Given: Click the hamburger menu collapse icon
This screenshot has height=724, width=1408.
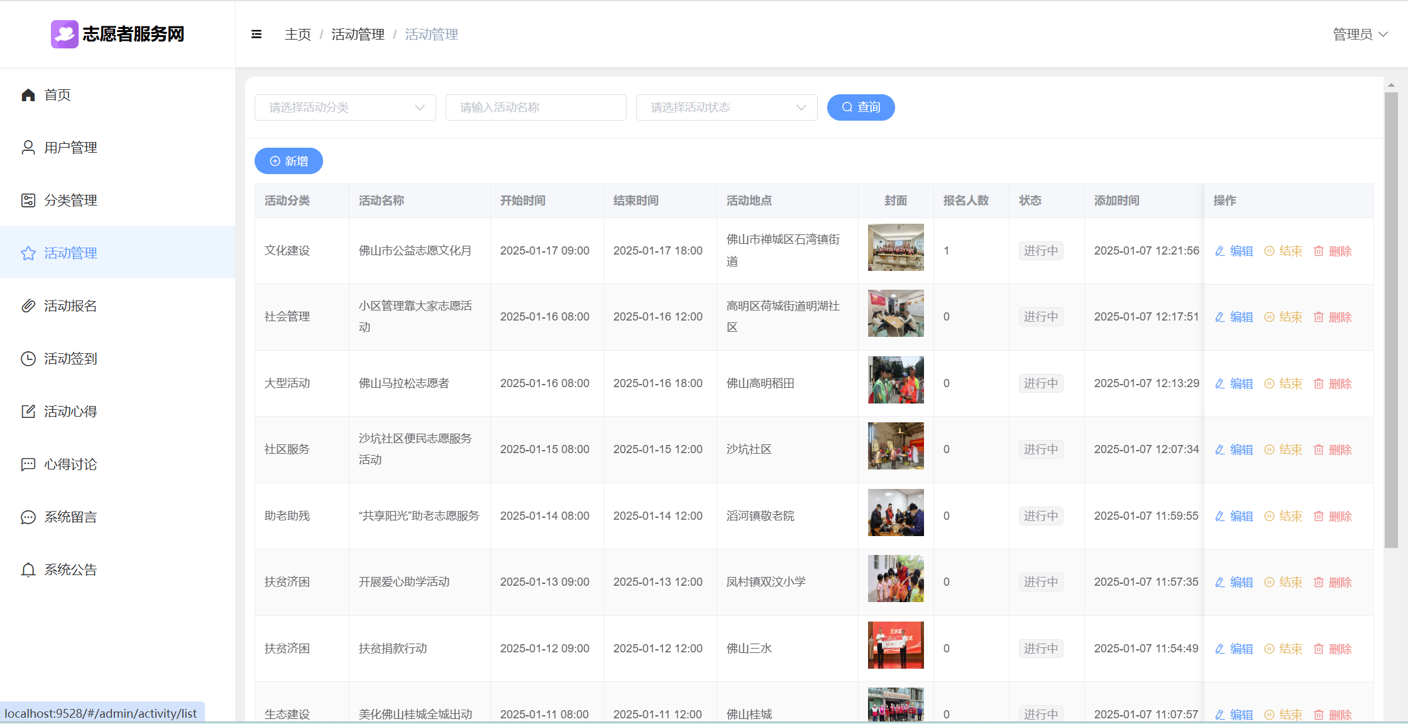Looking at the screenshot, I should point(256,35).
